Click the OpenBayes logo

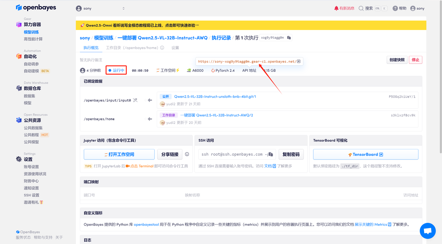(x=36, y=8)
